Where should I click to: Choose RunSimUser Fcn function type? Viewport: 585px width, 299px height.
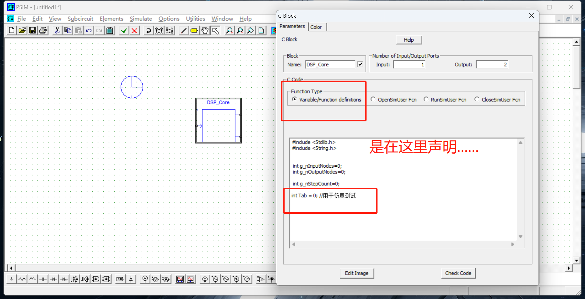(426, 99)
